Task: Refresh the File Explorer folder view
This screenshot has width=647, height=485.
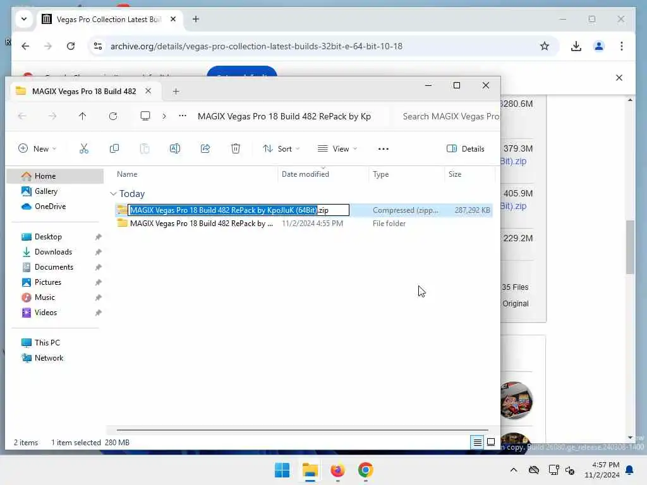Action: 113,116
